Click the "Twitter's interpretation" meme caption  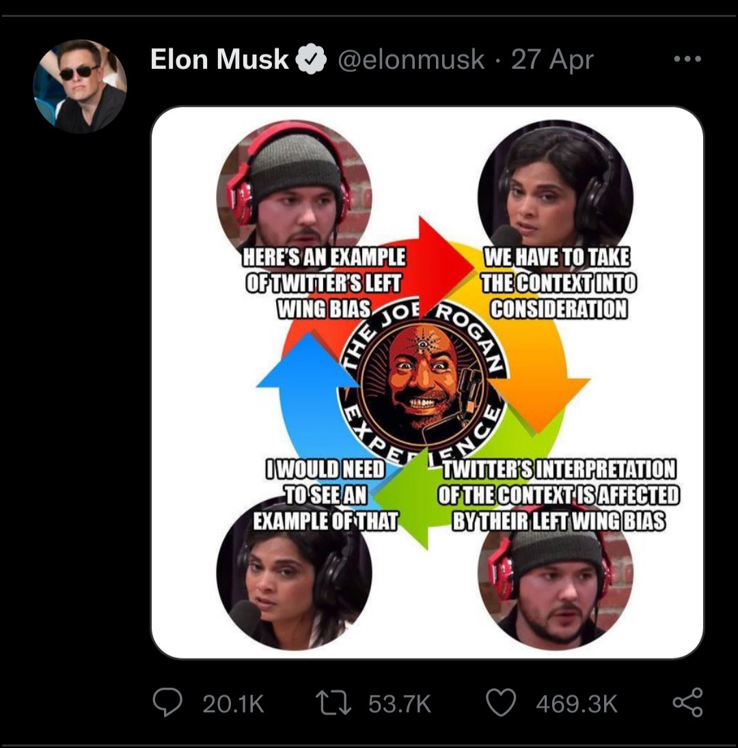(x=558, y=496)
